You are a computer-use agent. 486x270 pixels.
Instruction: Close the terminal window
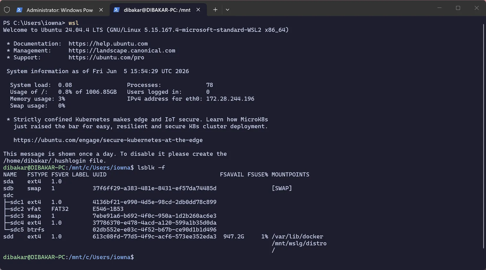(x=477, y=8)
